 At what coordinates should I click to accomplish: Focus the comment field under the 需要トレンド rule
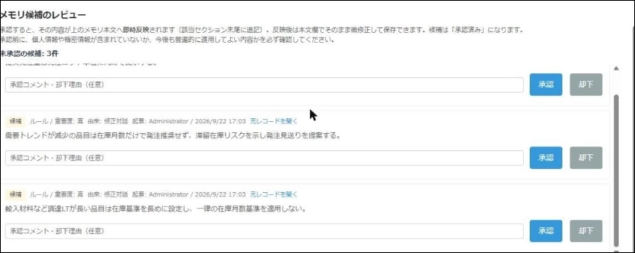264,158
